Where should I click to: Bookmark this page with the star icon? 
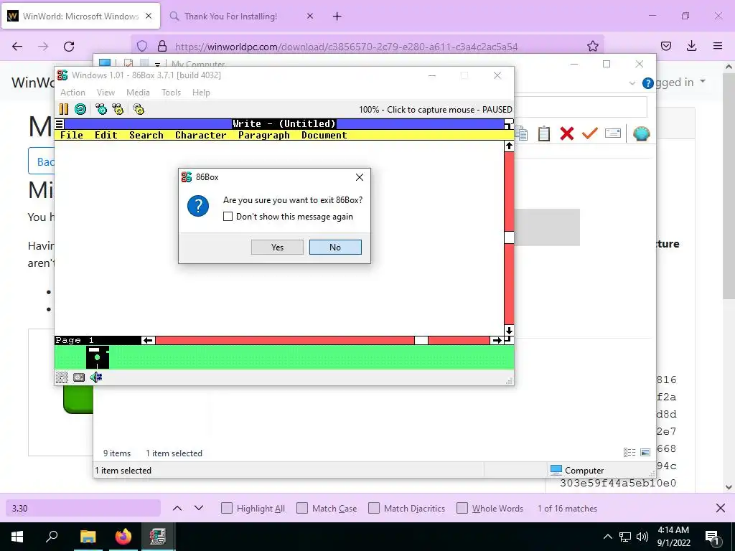[x=592, y=46]
